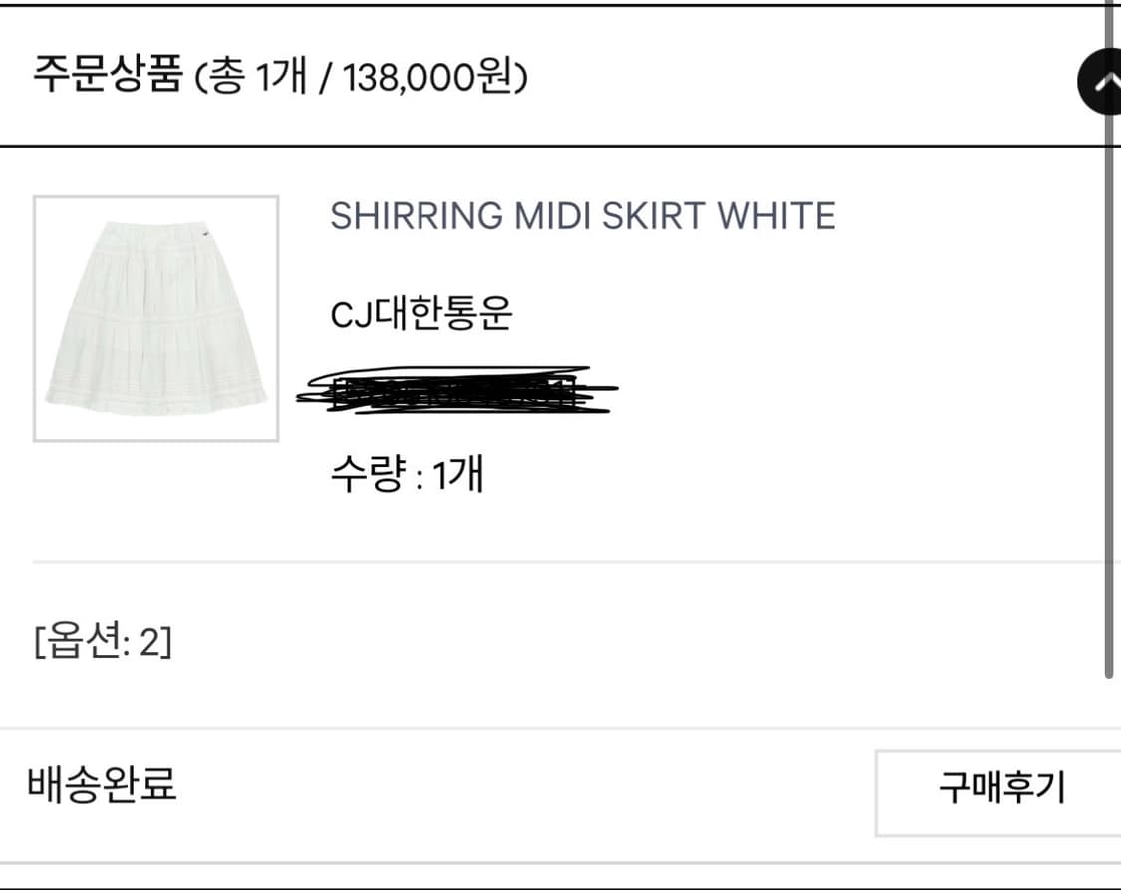The width and height of the screenshot is (1121, 890).
Task: Click the 1개 quantity value
Action: tap(459, 473)
